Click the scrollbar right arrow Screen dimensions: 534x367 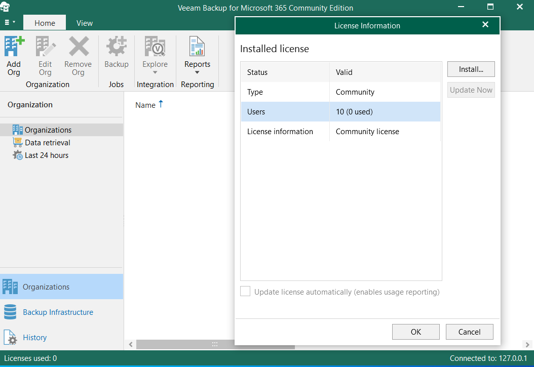(527, 345)
